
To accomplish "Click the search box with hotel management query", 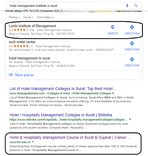I will pos(74,6).
